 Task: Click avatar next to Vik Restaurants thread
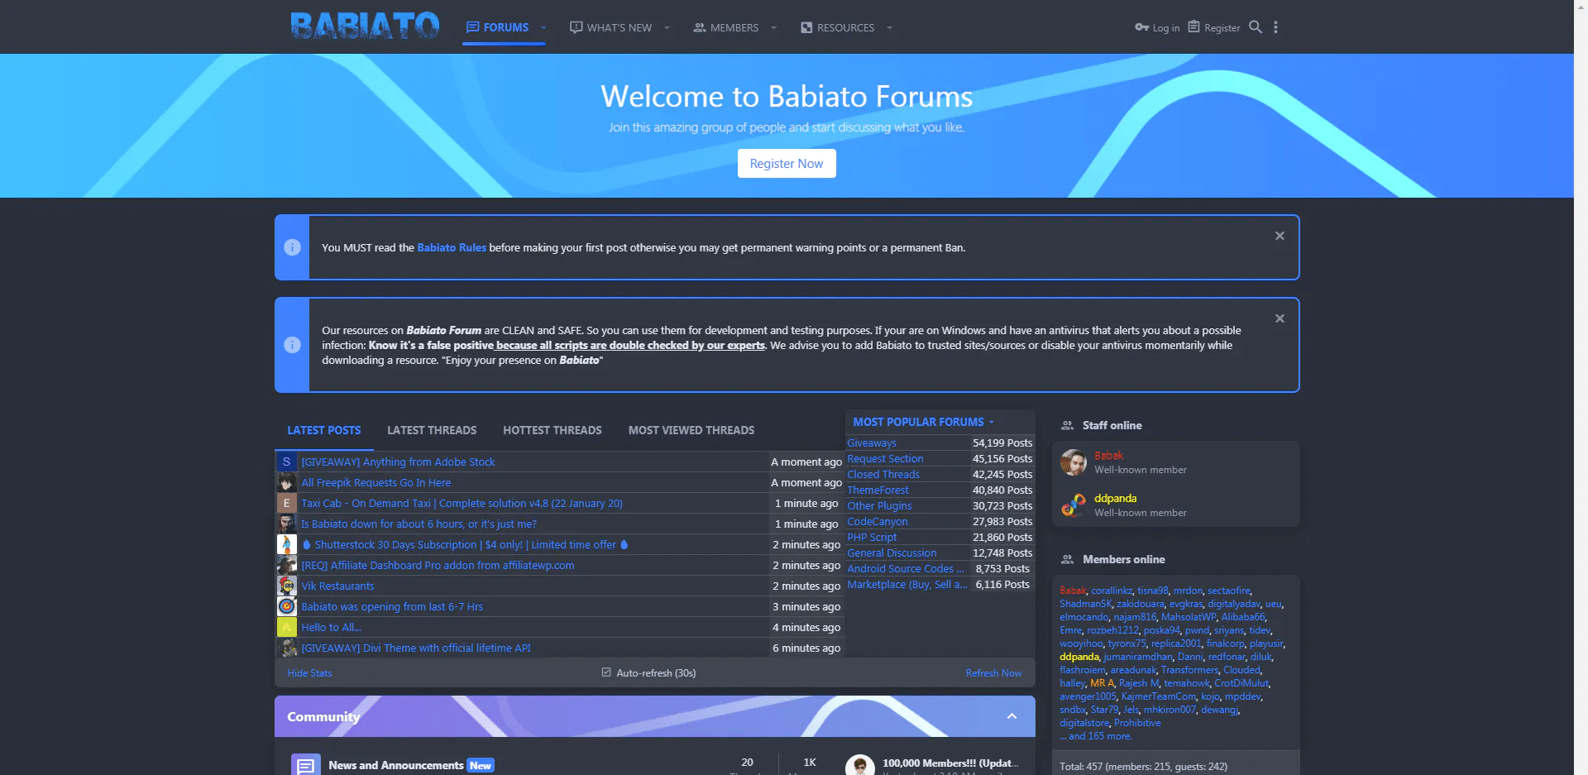286,586
